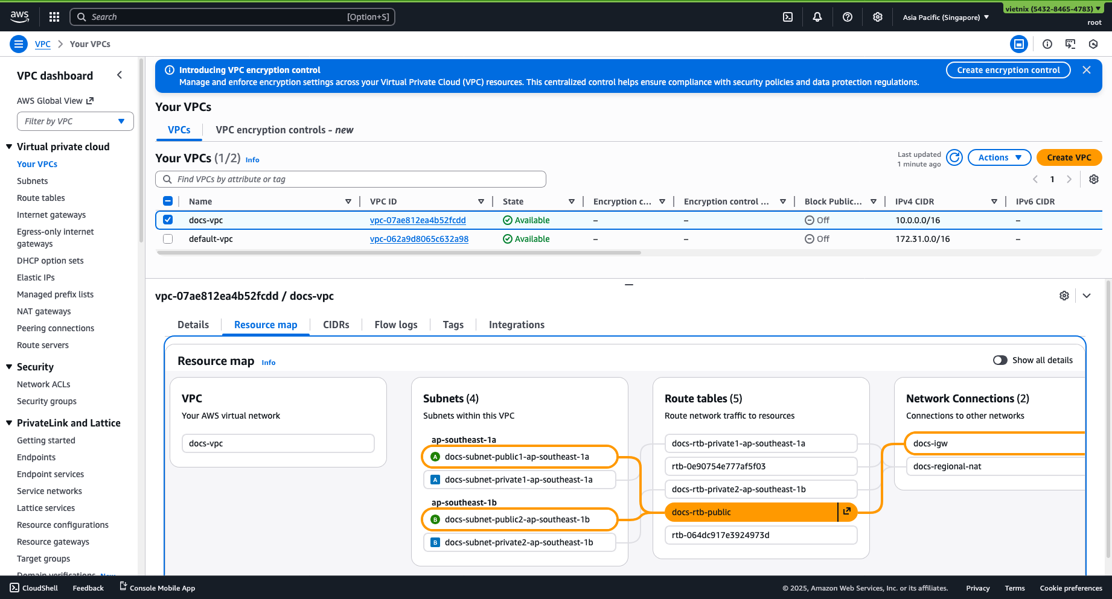This screenshot has width=1112, height=599.
Task: Open the Resource map settings gear
Action: tap(1064, 296)
